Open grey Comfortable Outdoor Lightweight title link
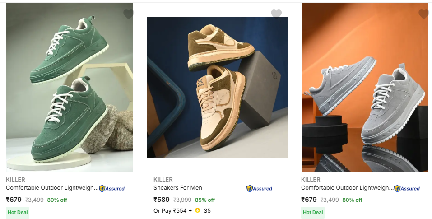Image resolution: width=432 pixels, height=219 pixels. pyautogui.click(x=347, y=188)
